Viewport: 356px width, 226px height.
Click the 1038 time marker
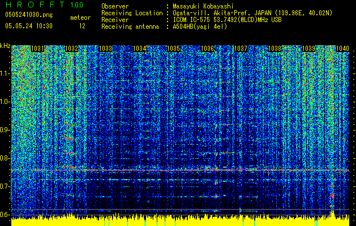click(274, 49)
